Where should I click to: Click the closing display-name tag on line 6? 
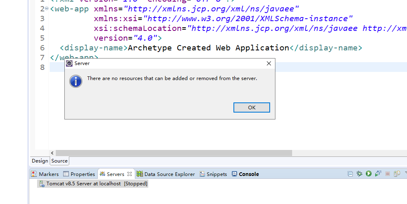[x=326, y=48]
